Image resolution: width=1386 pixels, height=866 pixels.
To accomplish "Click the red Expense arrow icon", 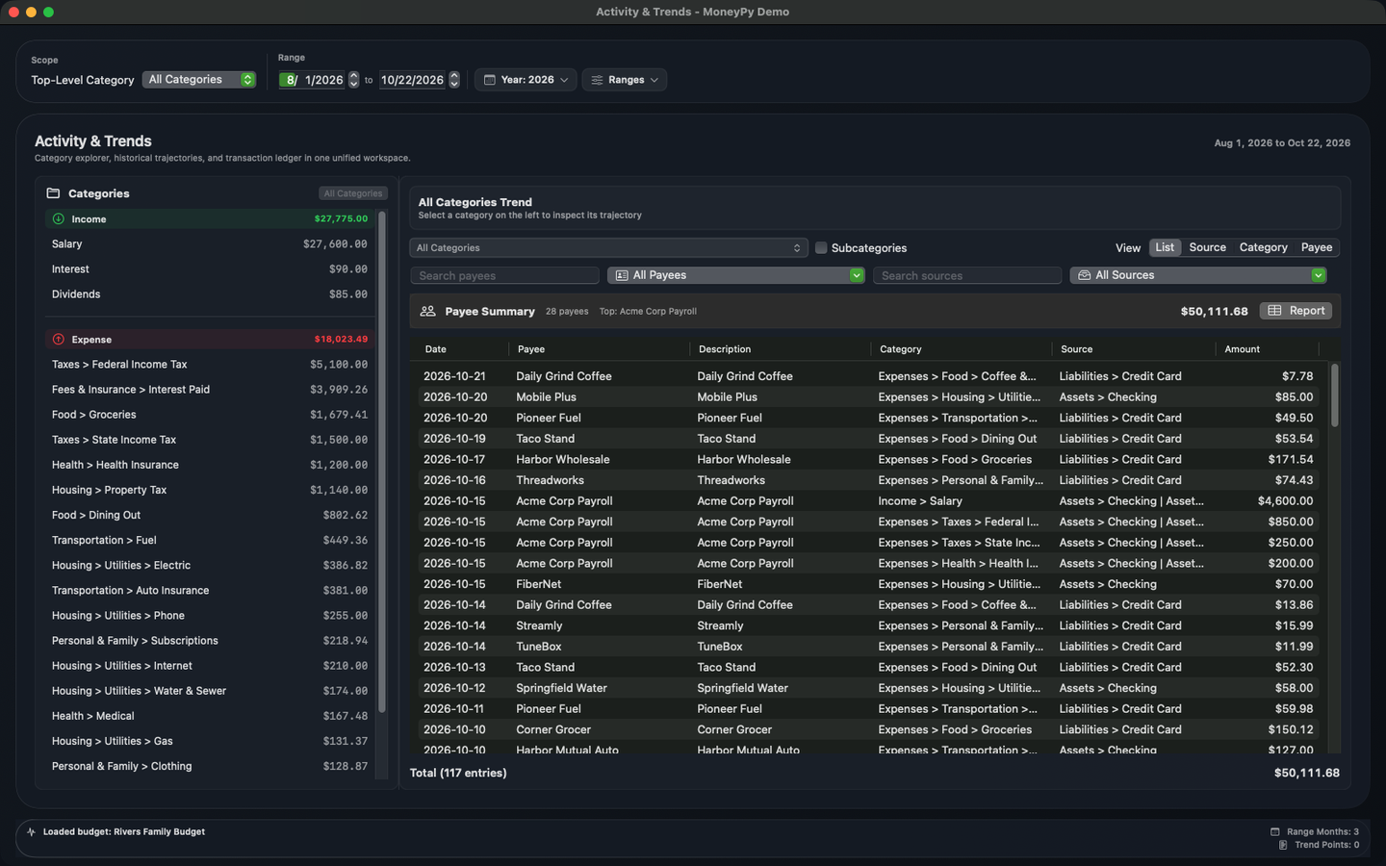I will [x=58, y=340].
